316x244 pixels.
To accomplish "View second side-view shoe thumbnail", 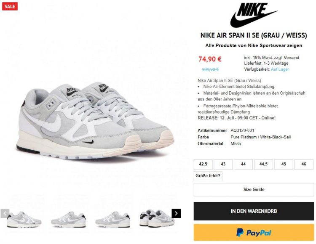I will 68,220.
